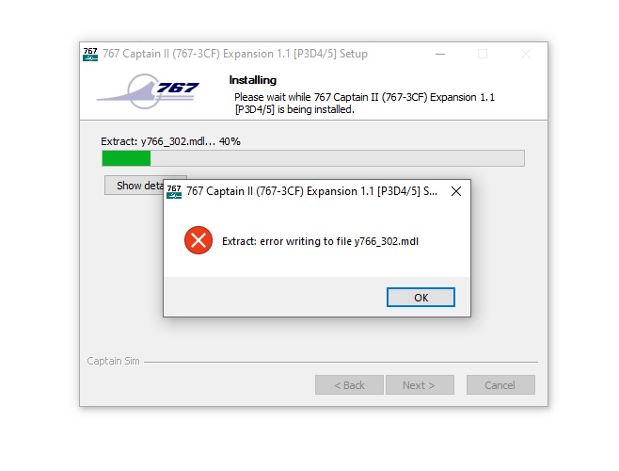Click the 767 icon in Setup window title
The image size is (619, 471).
90,55
